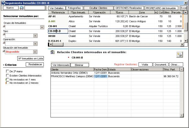Select client FRANCISCO Martínez Campos (DEMO)
The width and height of the screenshot is (189, 128).
pos(72,76)
